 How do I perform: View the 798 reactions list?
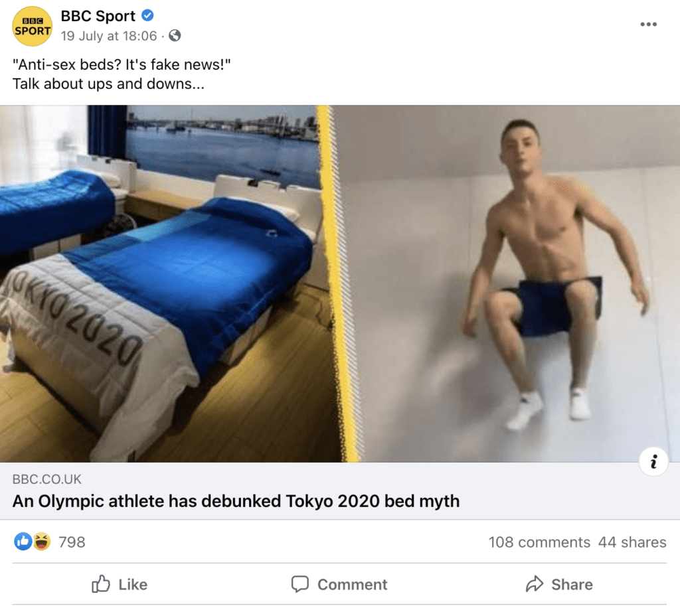tap(72, 542)
